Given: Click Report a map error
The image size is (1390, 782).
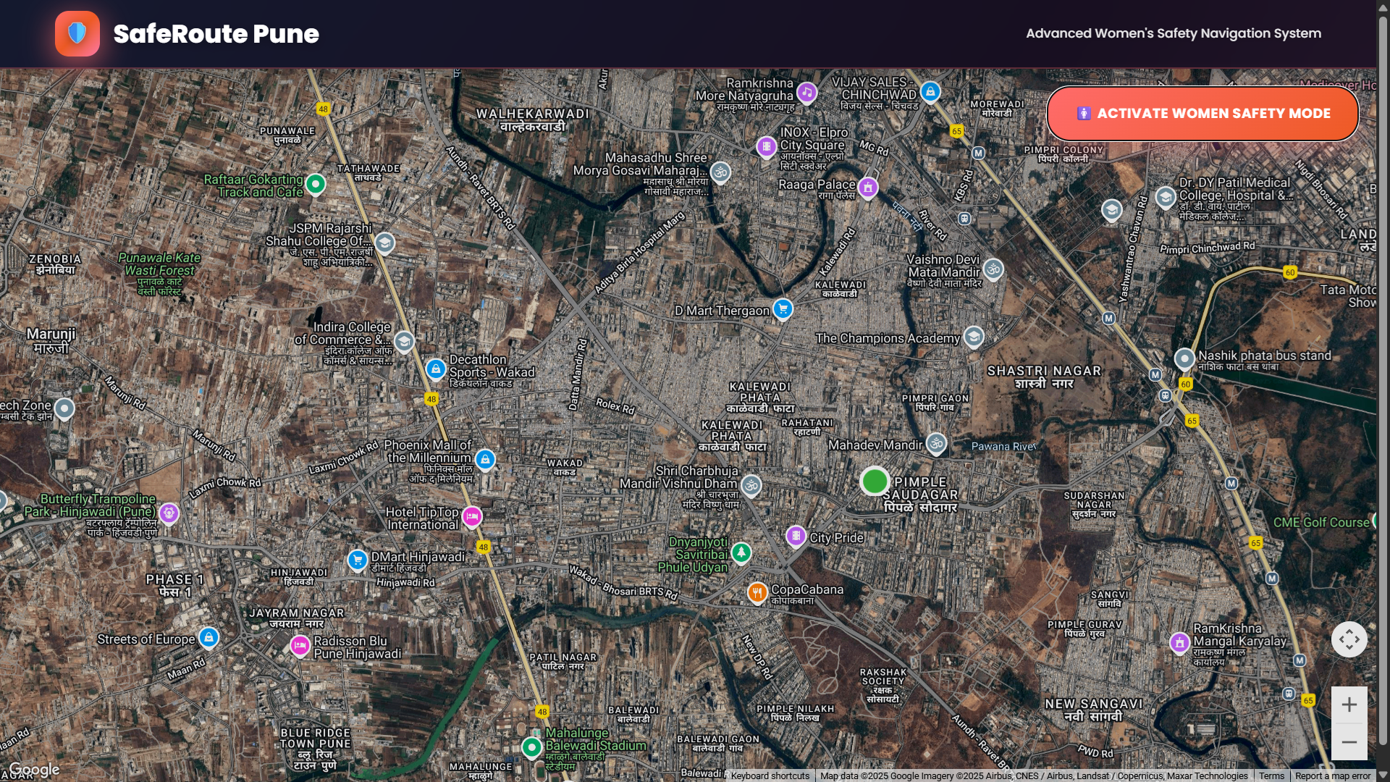Looking at the screenshot, I should tap(1332, 775).
